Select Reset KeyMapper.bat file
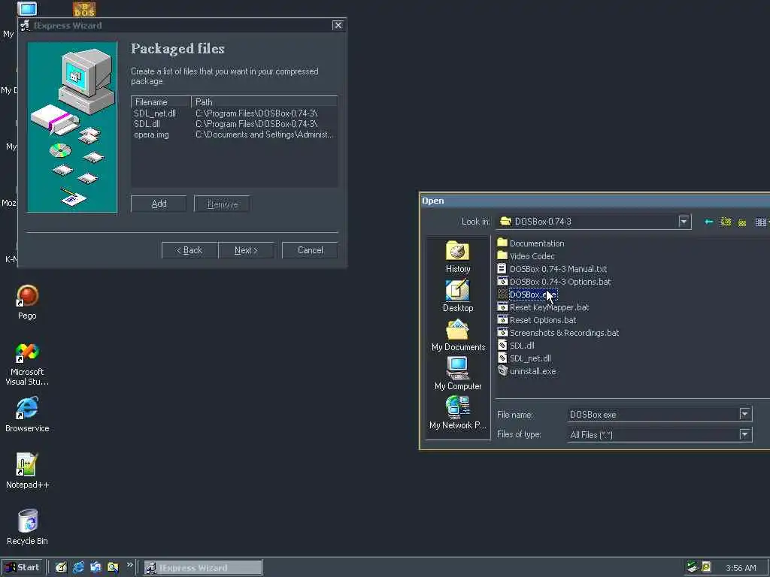Image resolution: width=770 pixels, height=577 pixels. click(543, 307)
